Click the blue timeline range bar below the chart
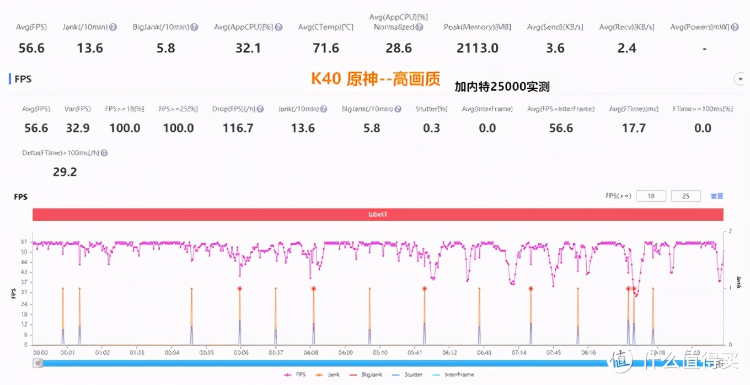This screenshot has height=385, width=750. click(378, 363)
